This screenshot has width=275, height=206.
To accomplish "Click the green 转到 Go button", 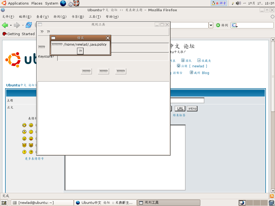I will pyautogui.click(x=222, y=25).
